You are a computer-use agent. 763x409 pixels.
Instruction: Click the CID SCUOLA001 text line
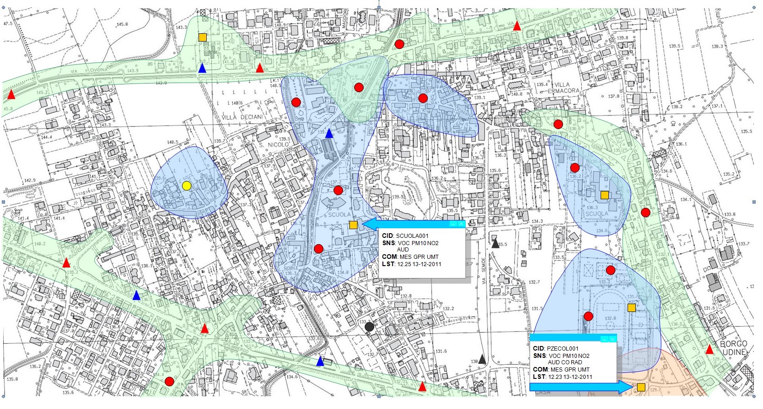(405, 236)
